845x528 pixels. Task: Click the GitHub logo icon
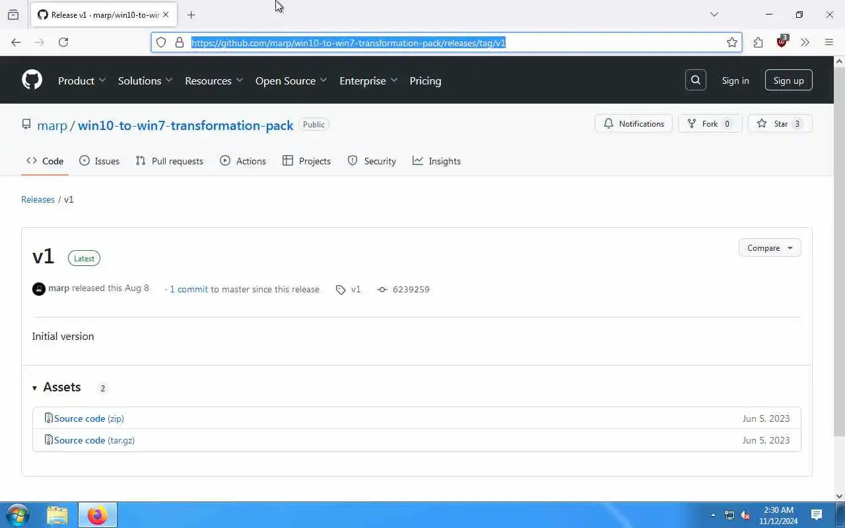(x=32, y=80)
